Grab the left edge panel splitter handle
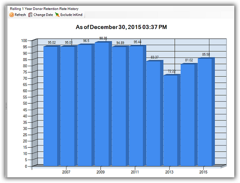 6,105
